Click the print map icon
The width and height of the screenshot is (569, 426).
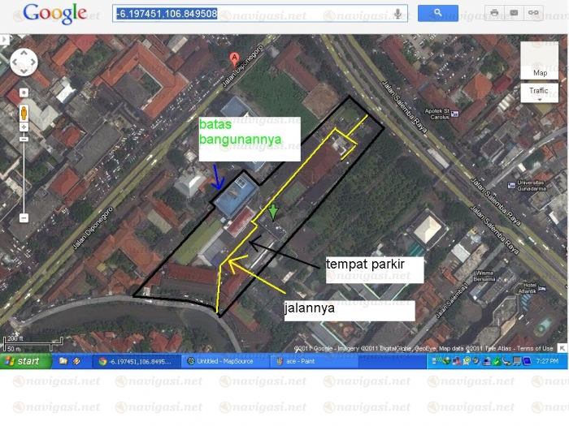tap(493, 13)
